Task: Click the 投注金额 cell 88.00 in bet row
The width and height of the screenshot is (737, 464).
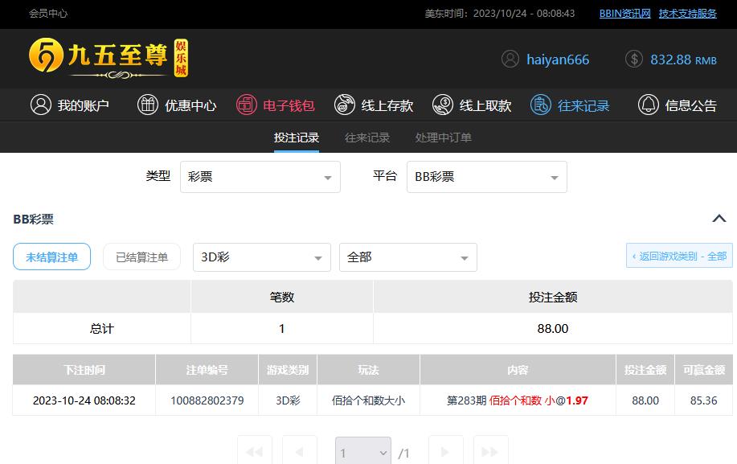Action: pyautogui.click(x=645, y=400)
